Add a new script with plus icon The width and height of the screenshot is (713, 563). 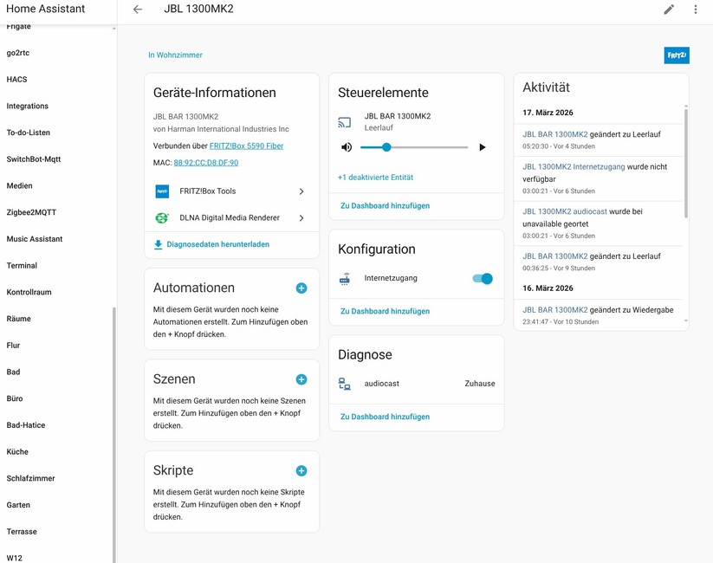coord(301,470)
